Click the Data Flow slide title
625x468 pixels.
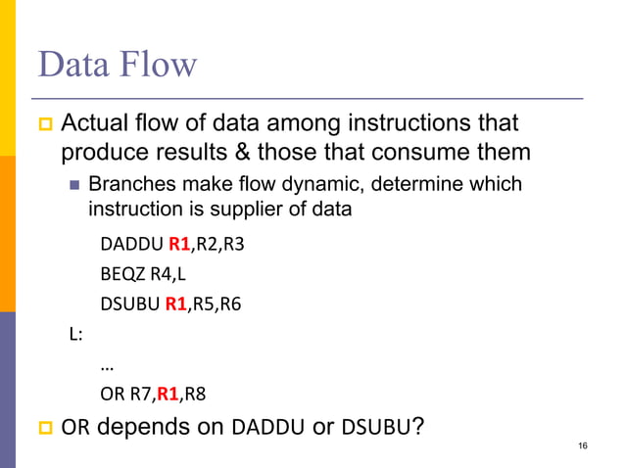point(118,64)
